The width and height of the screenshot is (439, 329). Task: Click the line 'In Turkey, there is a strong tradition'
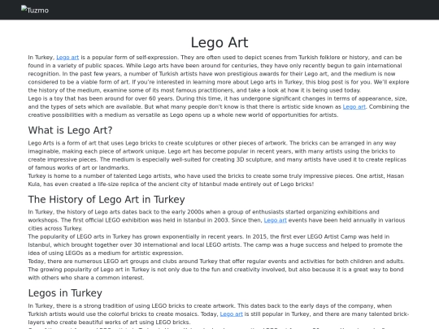(210, 306)
